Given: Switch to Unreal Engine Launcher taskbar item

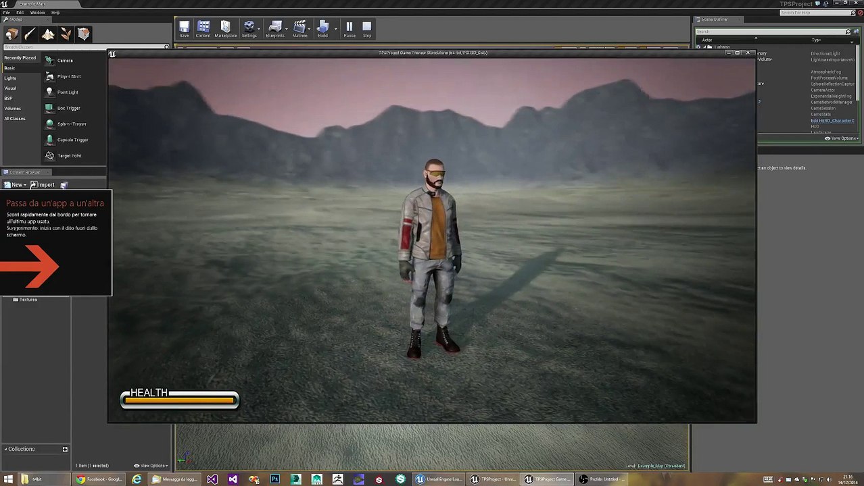Looking at the screenshot, I should tap(439, 479).
